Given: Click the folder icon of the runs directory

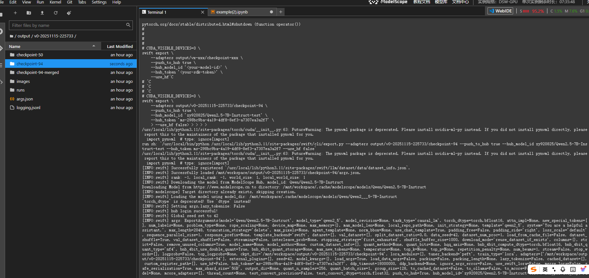Looking at the screenshot, I should pos(12,90).
